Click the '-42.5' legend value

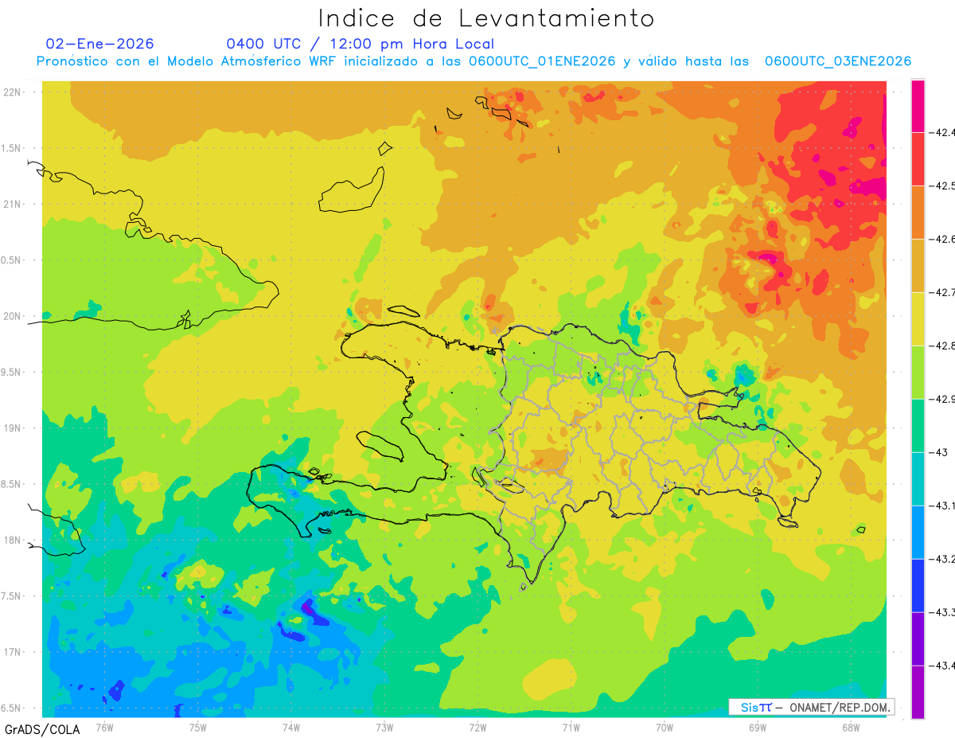tap(941, 185)
